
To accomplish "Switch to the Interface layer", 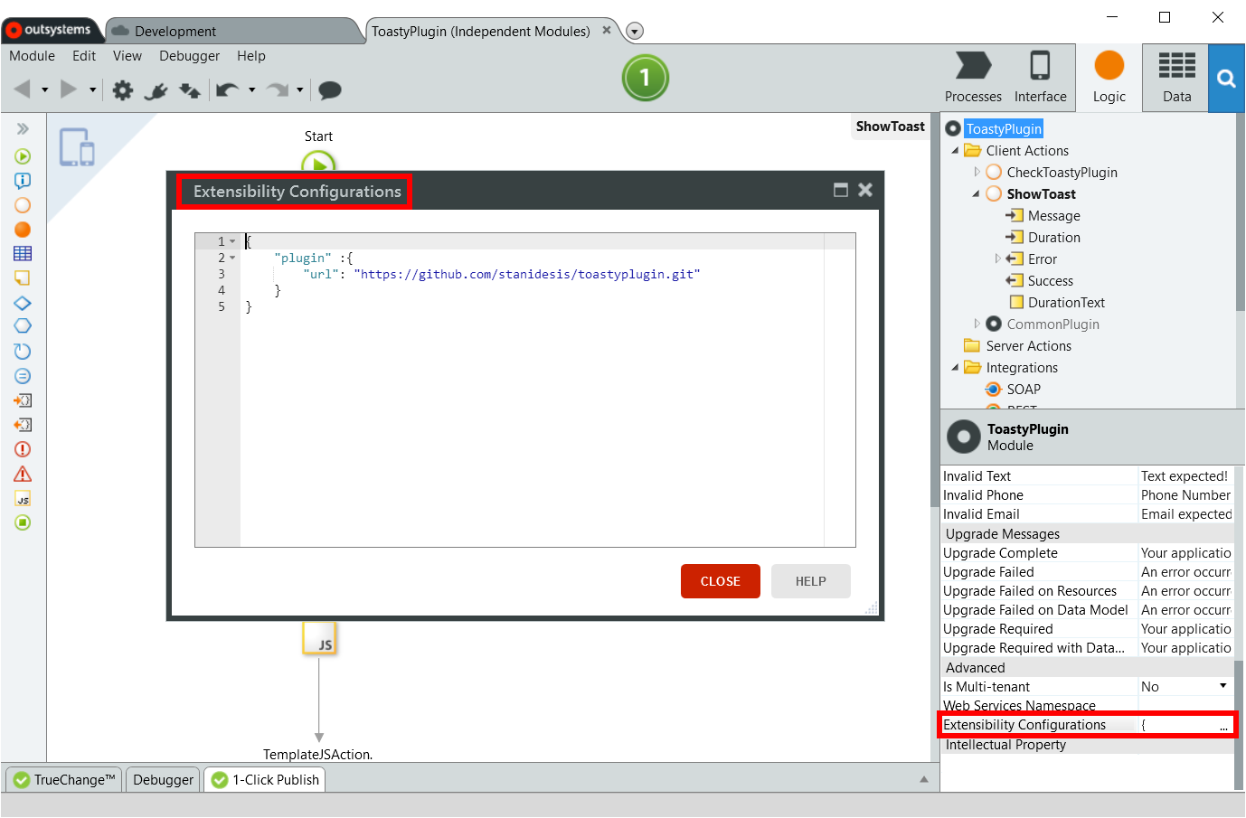I will pyautogui.click(x=1040, y=78).
